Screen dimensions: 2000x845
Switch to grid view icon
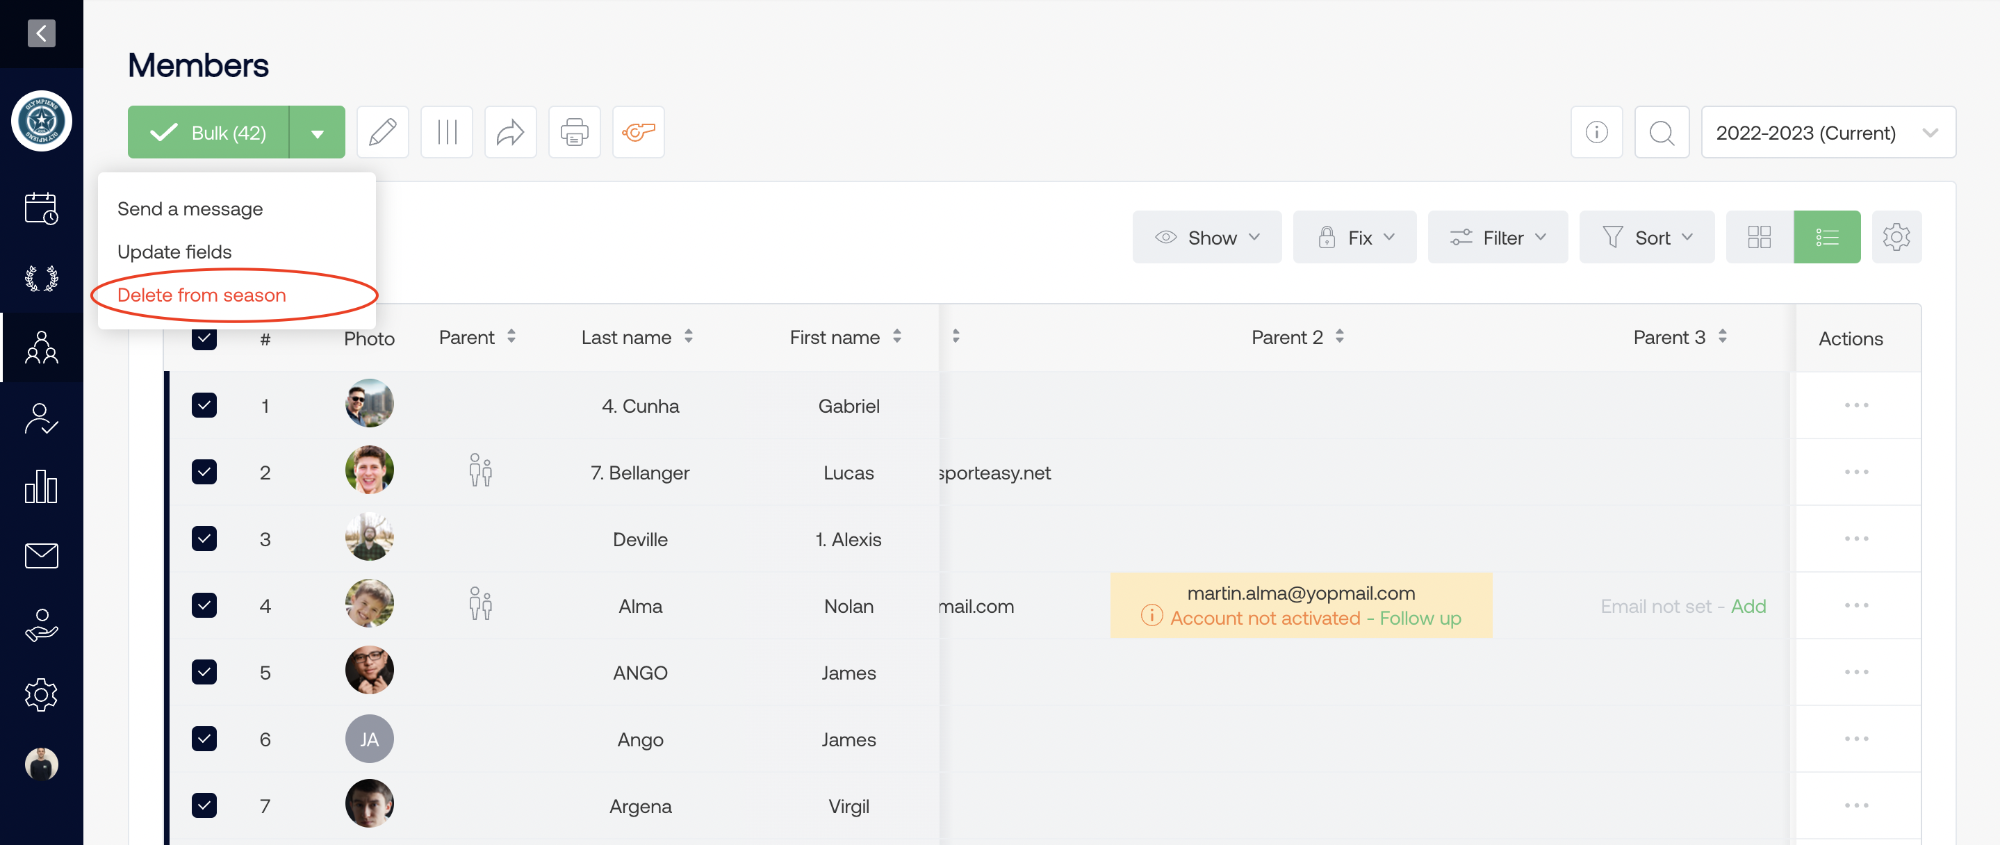click(x=1759, y=237)
